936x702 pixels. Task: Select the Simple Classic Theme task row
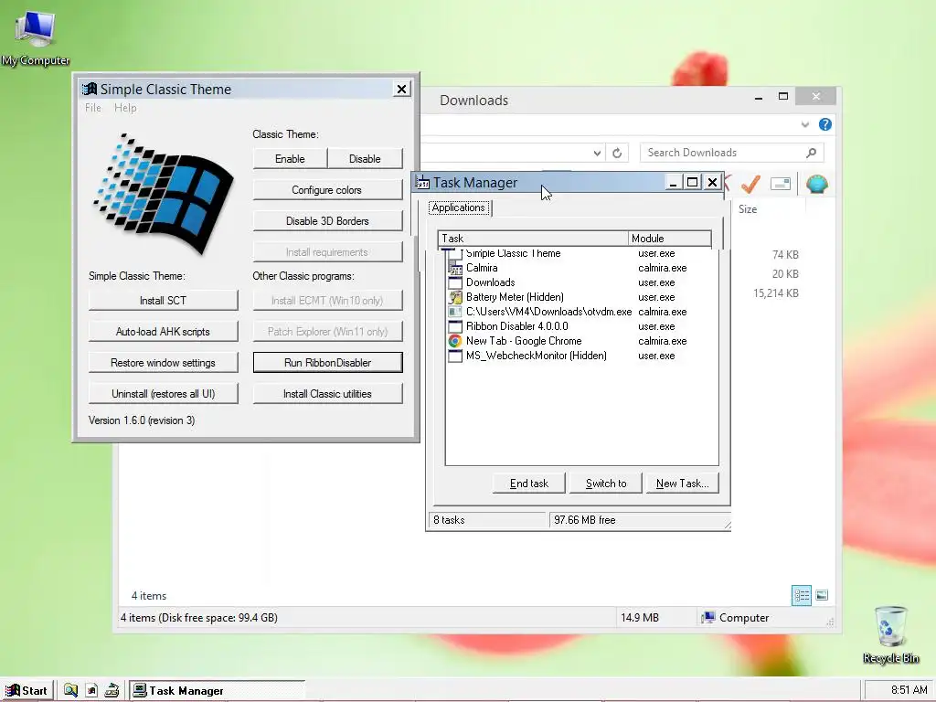582,253
